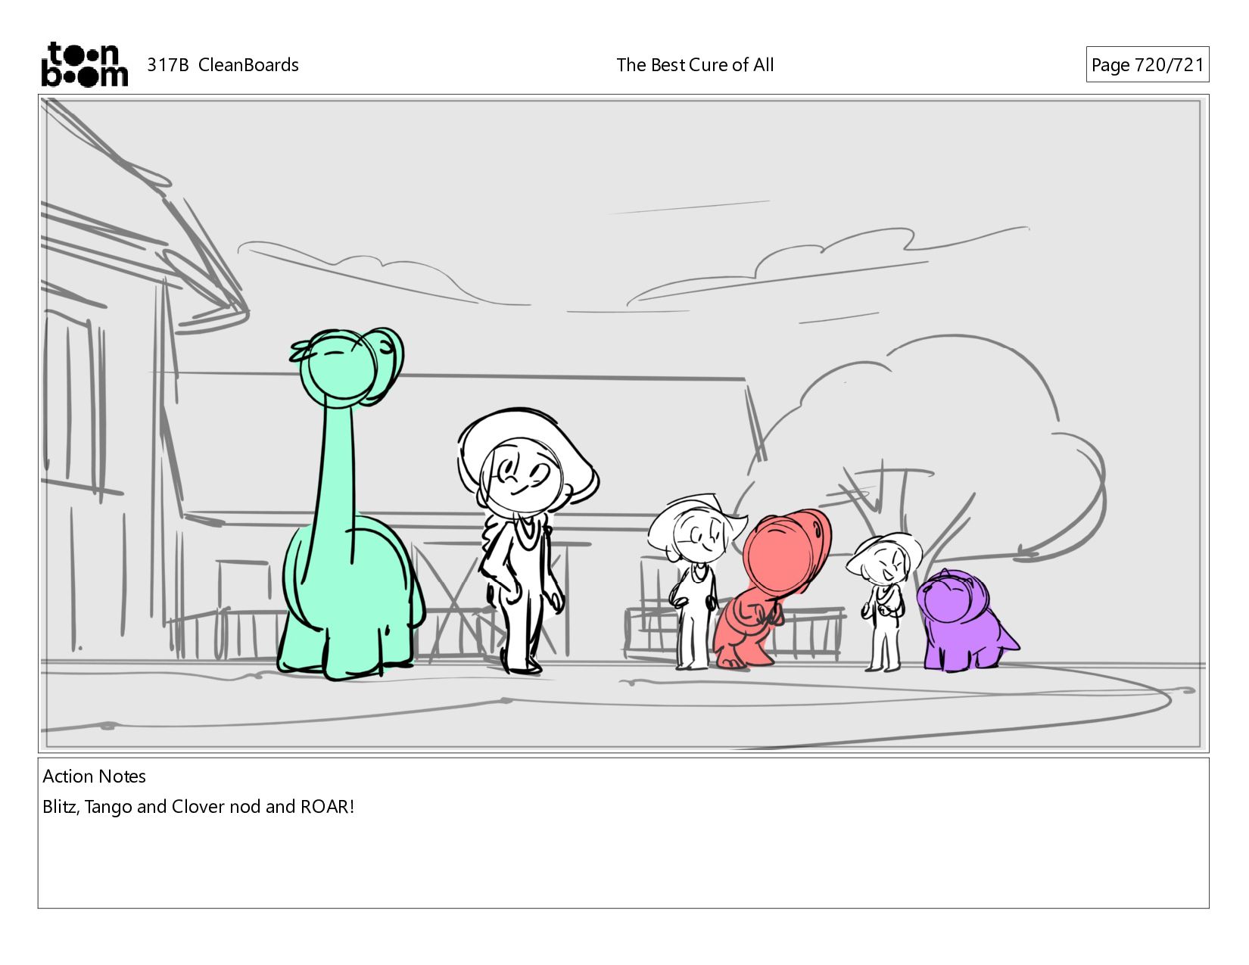
Task: Select the '317B CleanBoards' header text
Action: coord(223,65)
